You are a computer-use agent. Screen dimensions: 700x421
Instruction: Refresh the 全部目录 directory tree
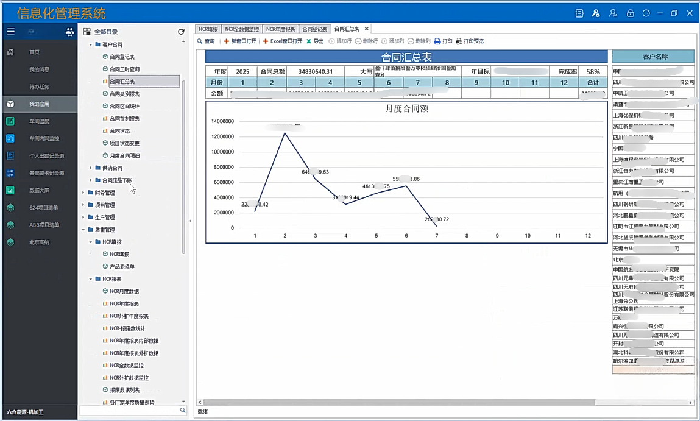coord(181,32)
